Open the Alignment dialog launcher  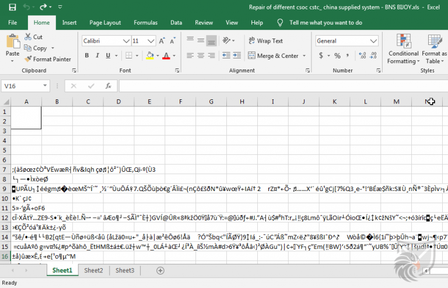308,70
